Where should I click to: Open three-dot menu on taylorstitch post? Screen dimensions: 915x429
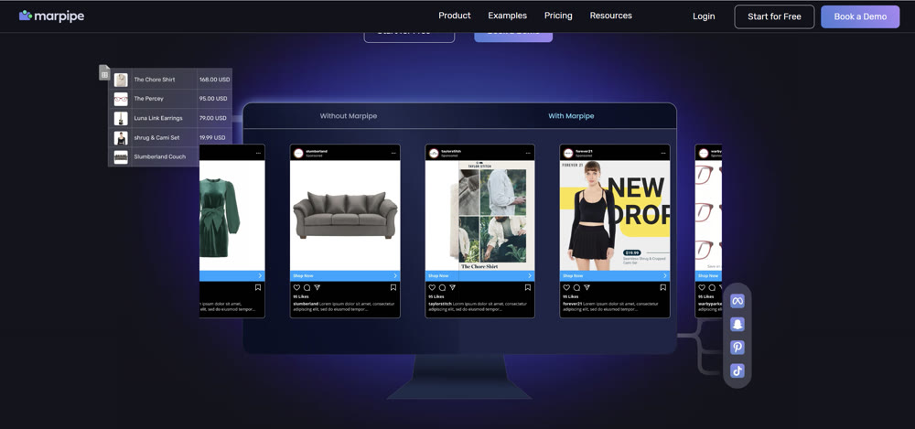point(528,153)
